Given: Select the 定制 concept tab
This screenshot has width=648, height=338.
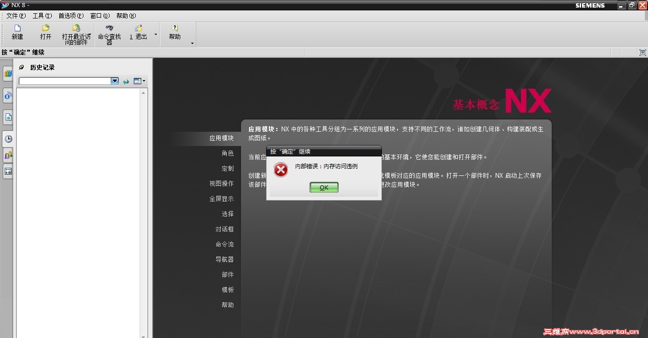Looking at the screenshot, I should (x=228, y=169).
